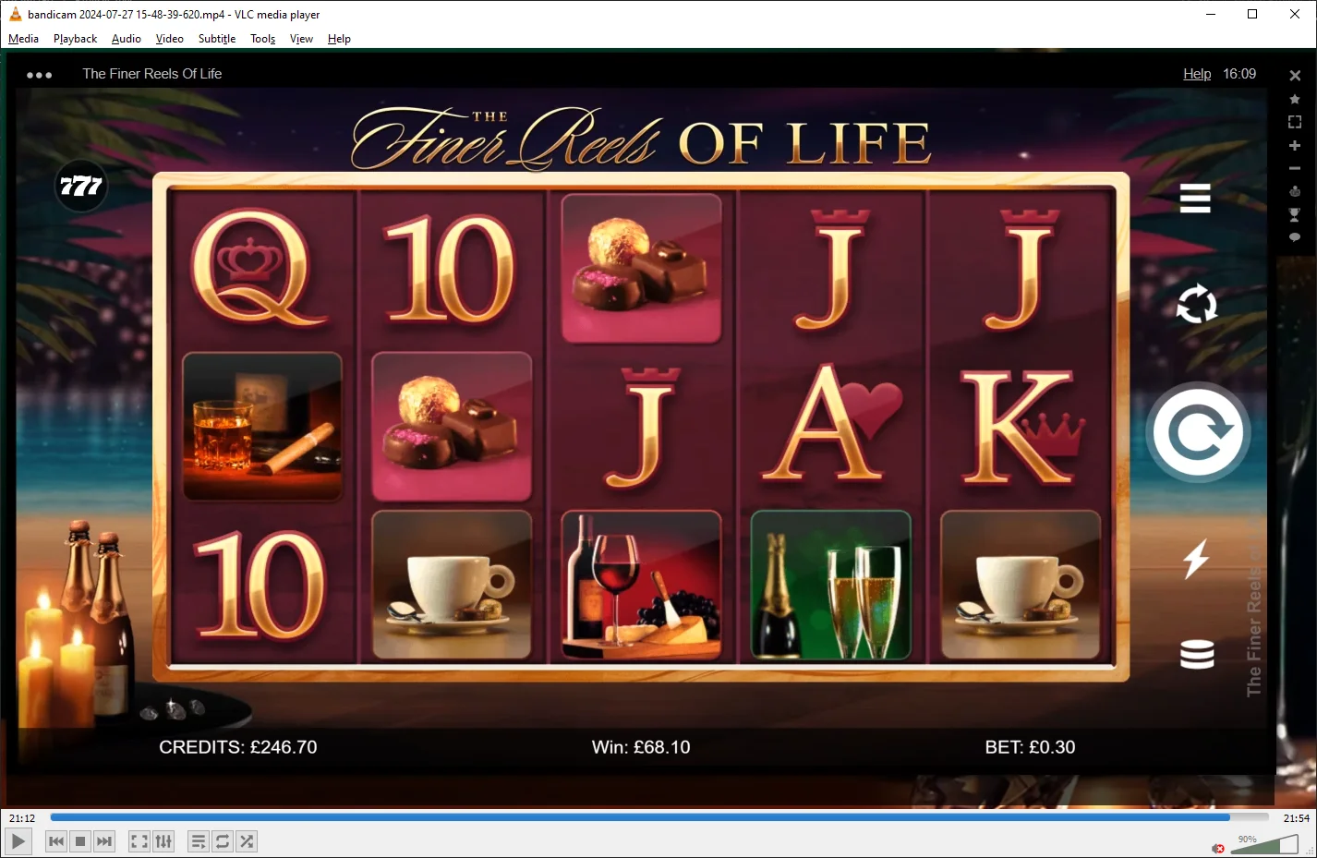This screenshot has height=858, width=1317.
Task: Click the elapsed time 21:12 label
Action: click(22, 818)
